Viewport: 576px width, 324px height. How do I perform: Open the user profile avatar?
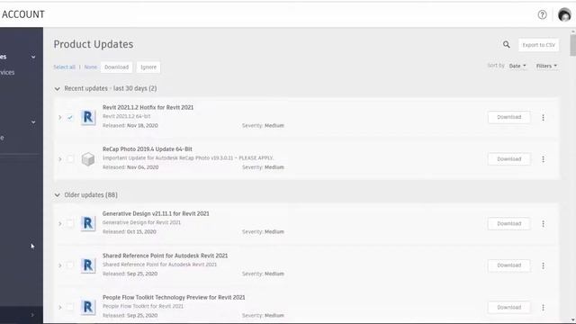coord(564,14)
